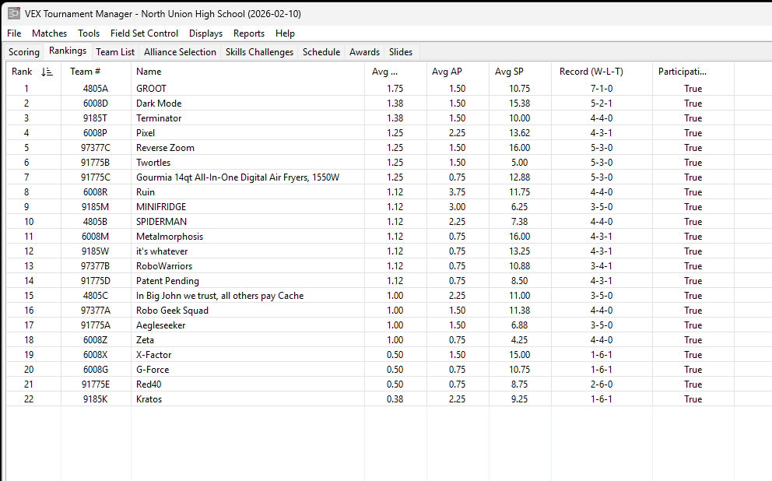
Task: Click the Twortles team name
Action: (x=153, y=163)
